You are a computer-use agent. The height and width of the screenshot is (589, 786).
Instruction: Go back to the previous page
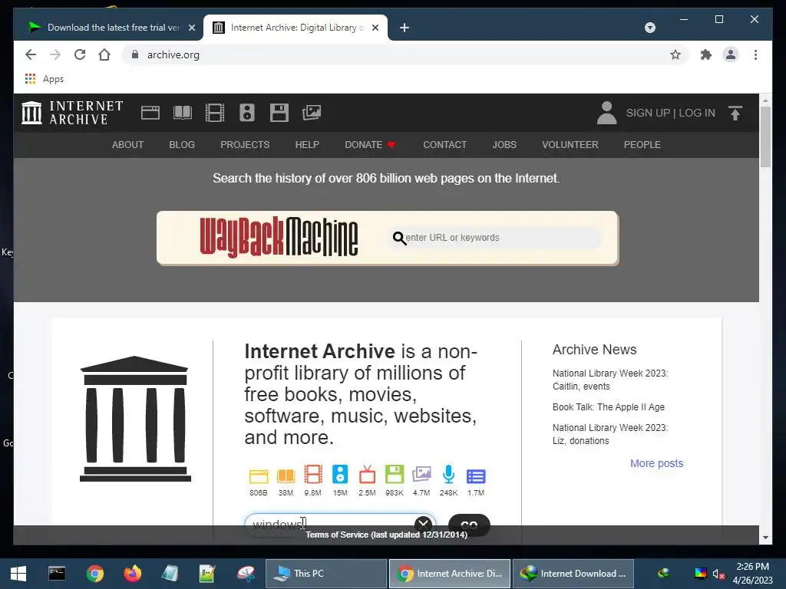tap(31, 54)
